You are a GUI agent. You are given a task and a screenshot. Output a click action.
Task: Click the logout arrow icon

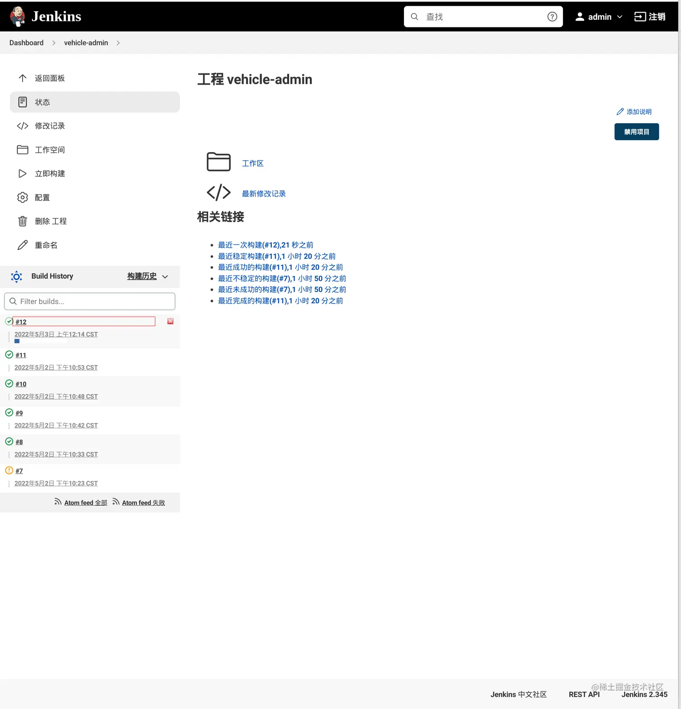[x=640, y=17]
